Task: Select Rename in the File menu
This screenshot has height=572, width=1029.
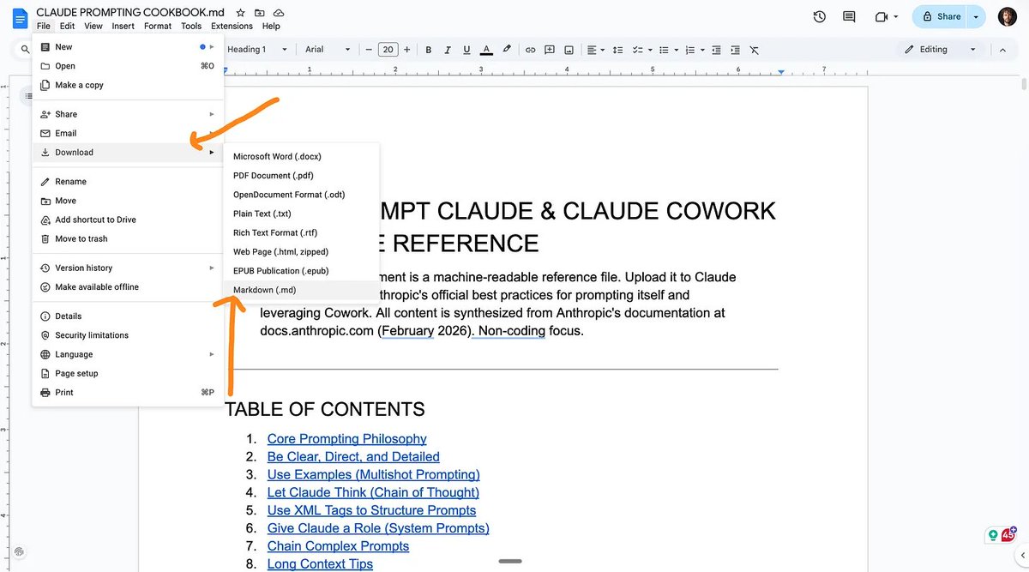Action: coord(128,182)
